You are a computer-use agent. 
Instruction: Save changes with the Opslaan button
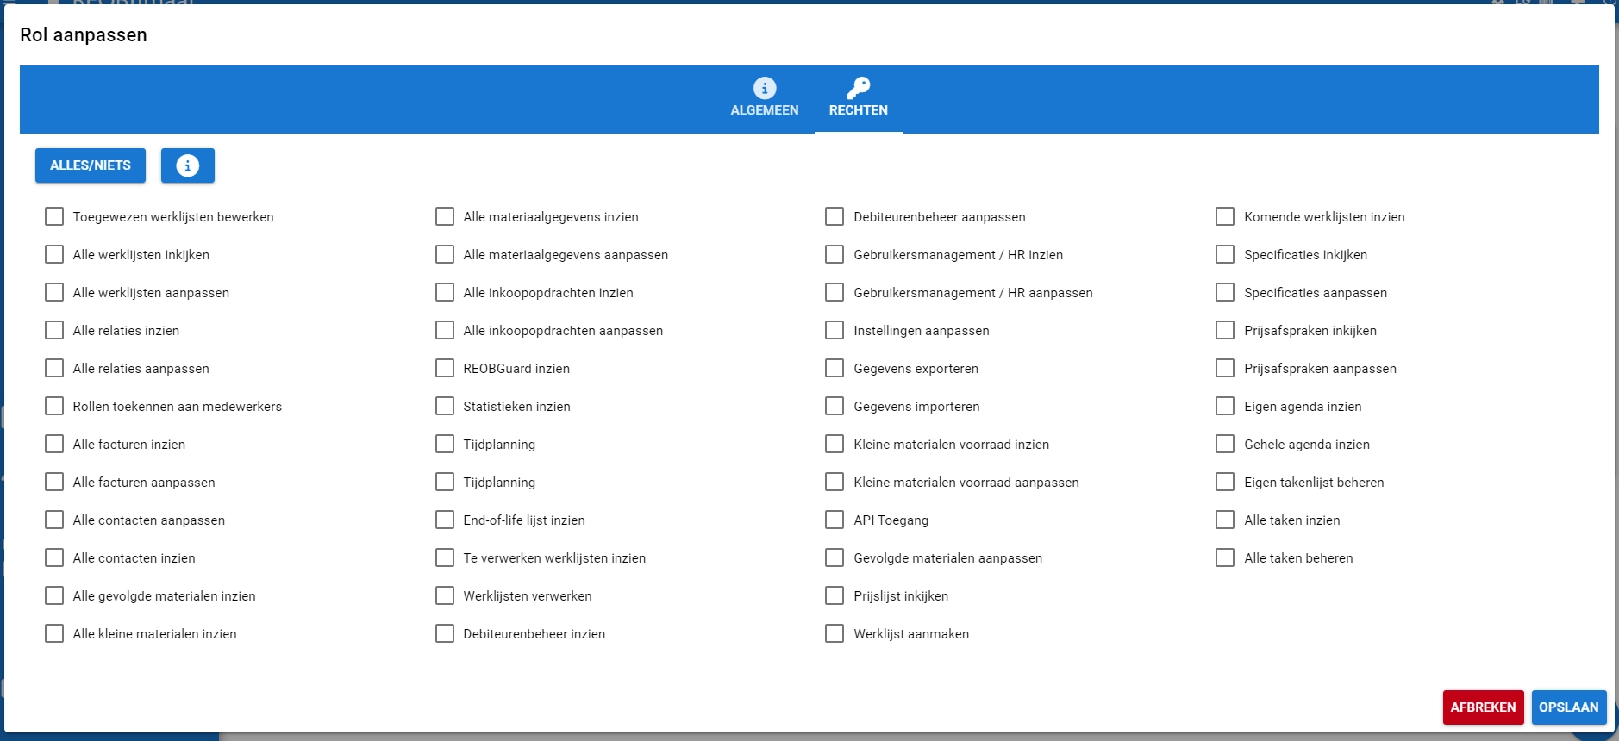(1568, 707)
